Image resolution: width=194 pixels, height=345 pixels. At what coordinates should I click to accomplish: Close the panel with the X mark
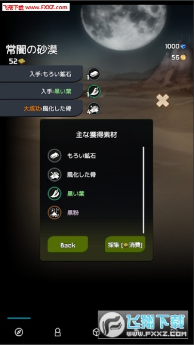click(162, 101)
